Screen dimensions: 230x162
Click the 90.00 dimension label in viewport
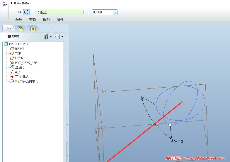click(177, 142)
